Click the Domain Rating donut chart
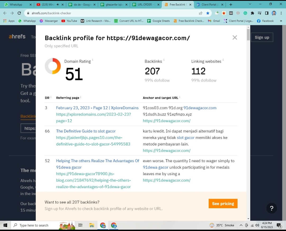This screenshot has height=231, width=286. click(x=53, y=66)
